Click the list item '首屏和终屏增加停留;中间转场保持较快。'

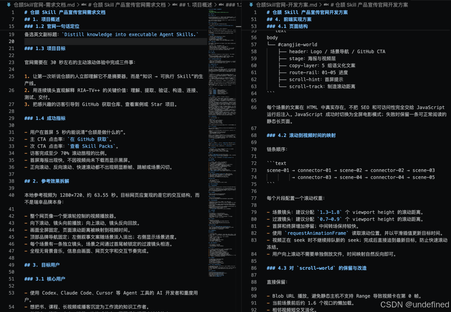coord(313,226)
